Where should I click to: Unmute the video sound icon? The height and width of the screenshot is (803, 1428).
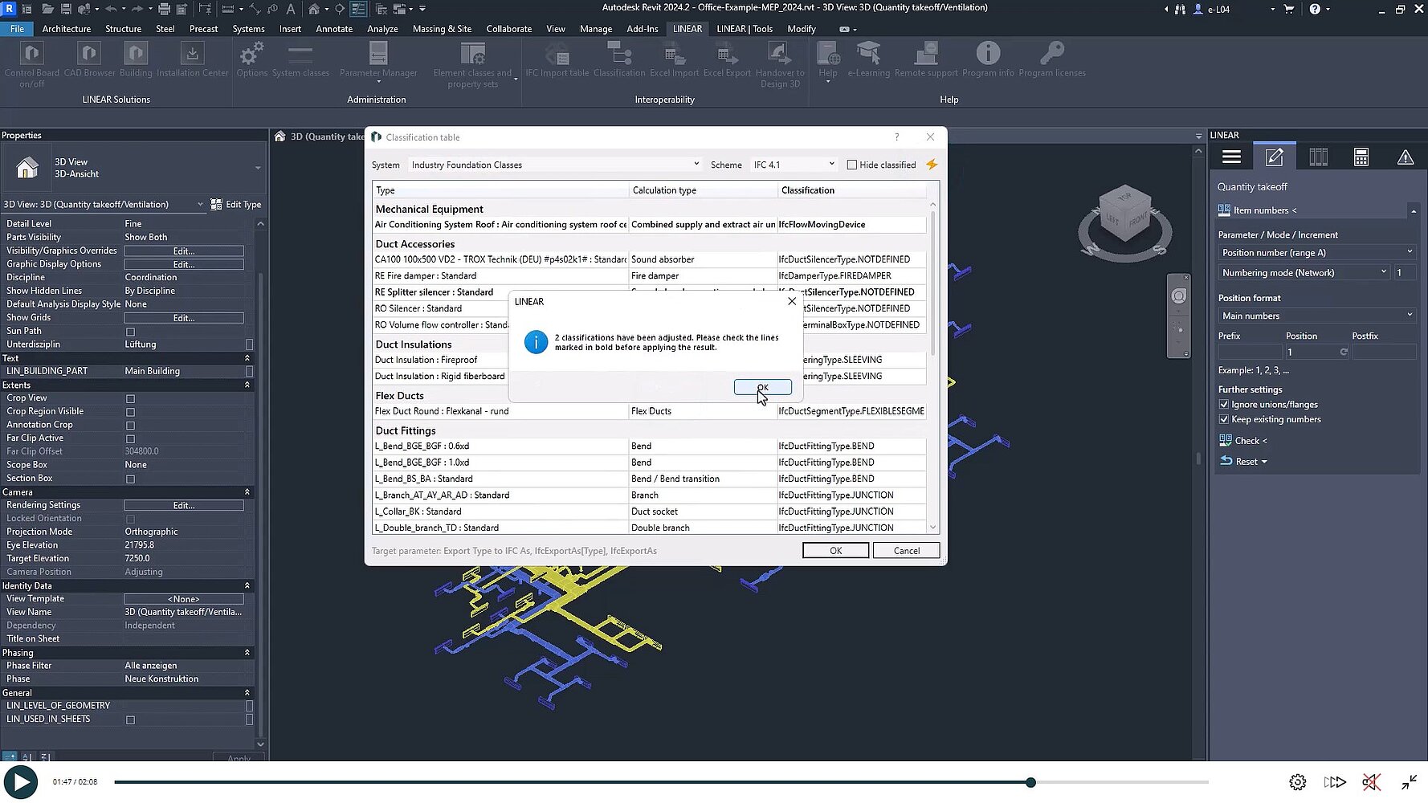(1371, 782)
